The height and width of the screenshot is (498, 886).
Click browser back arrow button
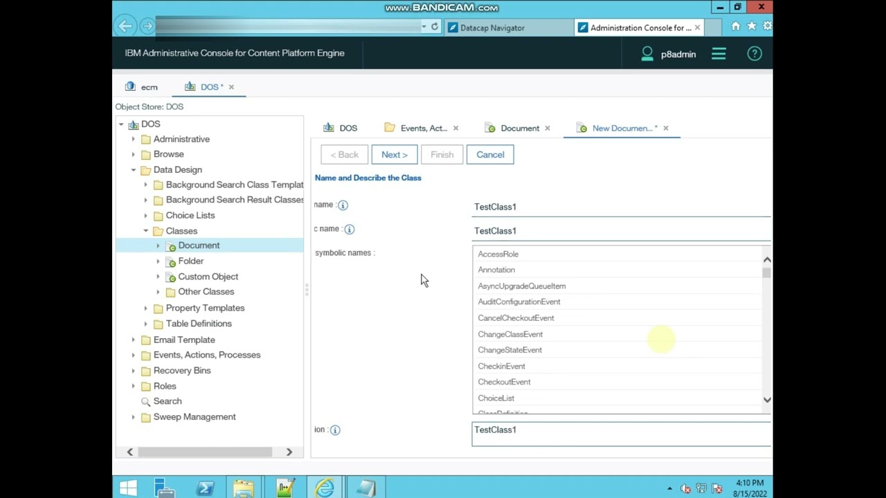pos(125,26)
